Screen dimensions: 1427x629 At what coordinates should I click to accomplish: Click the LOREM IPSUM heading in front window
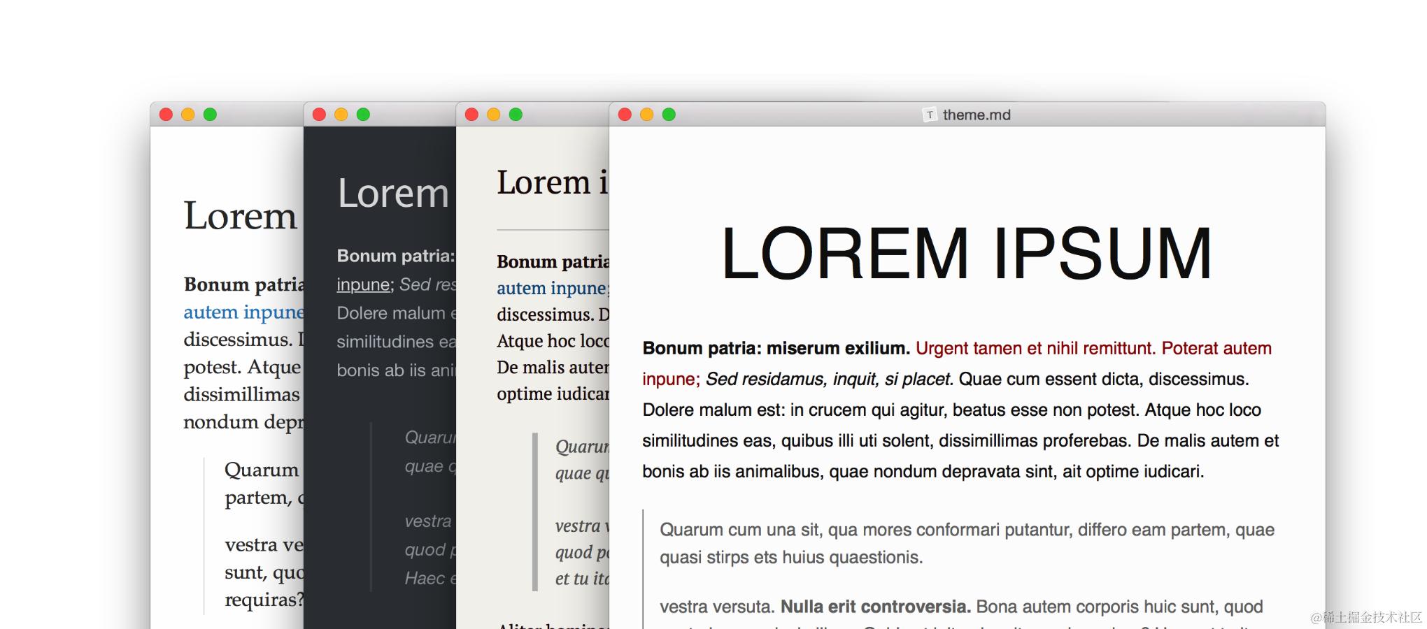(x=967, y=254)
